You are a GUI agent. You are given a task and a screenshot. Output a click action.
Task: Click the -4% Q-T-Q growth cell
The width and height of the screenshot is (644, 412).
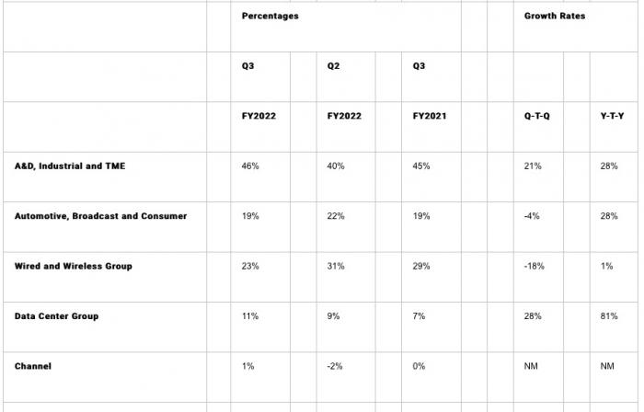coord(532,216)
